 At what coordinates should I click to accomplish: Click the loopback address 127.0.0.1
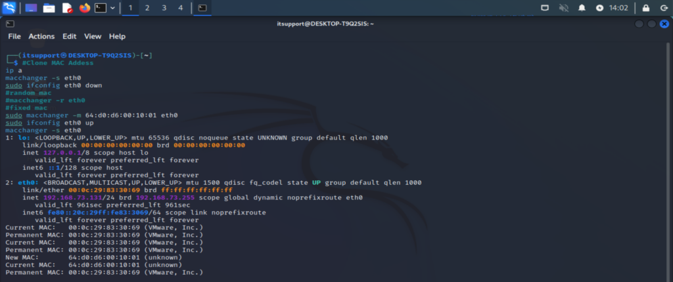click(x=62, y=153)
